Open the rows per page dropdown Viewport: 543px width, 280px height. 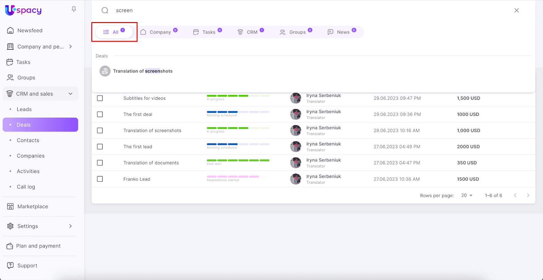467,196
